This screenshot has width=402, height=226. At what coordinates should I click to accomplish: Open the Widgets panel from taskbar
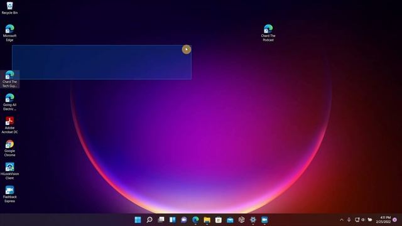click(x=173, y=220)
